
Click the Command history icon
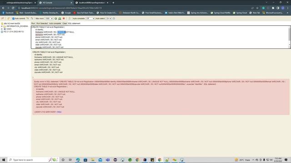70,19
